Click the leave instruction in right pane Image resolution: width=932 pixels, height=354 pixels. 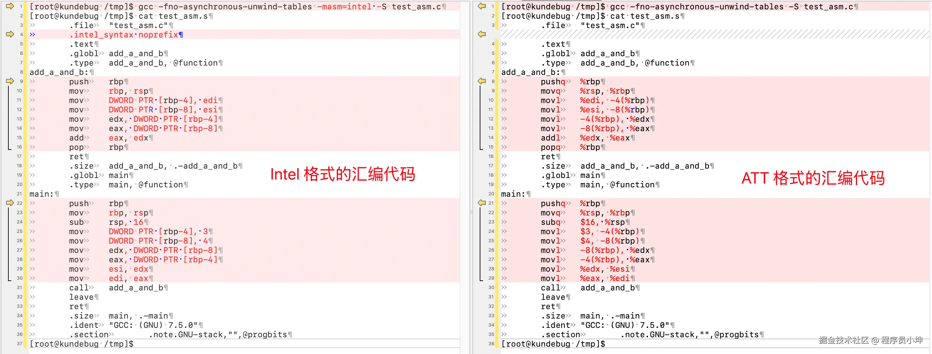point(552,297)
